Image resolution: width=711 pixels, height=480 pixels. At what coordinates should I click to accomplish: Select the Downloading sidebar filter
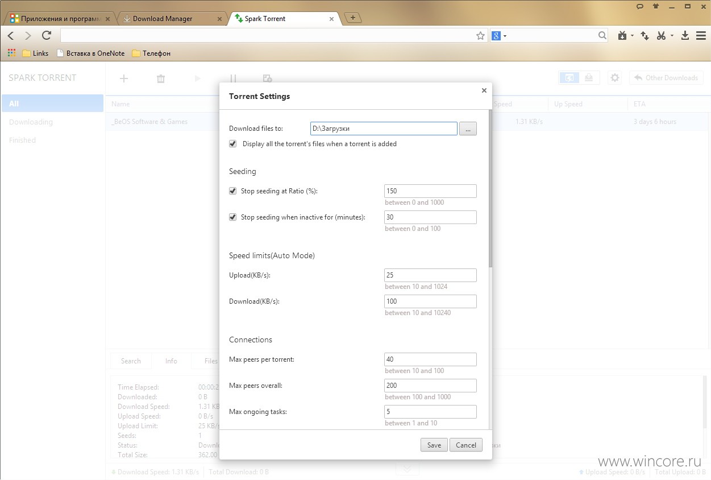pyautogui.click(x=52, y=122)
